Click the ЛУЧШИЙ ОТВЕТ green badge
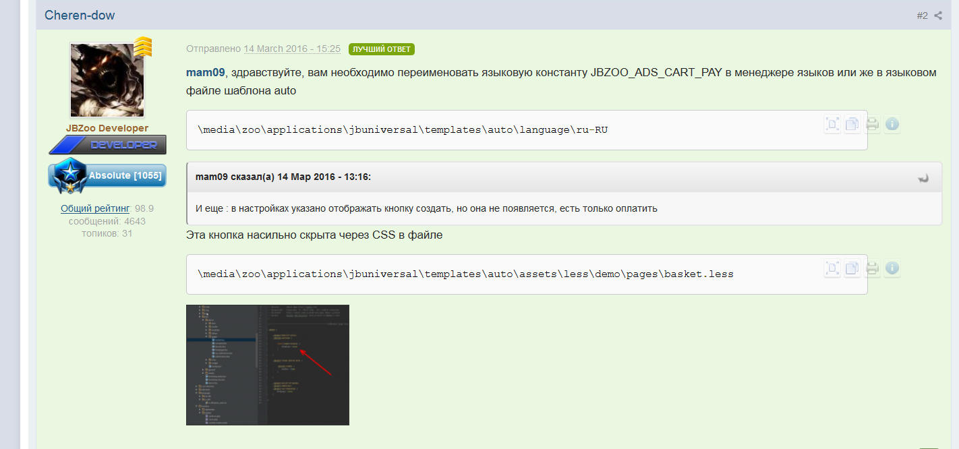Image resolution: width=959 pixels, height=449 pixels. click(381, 49)
